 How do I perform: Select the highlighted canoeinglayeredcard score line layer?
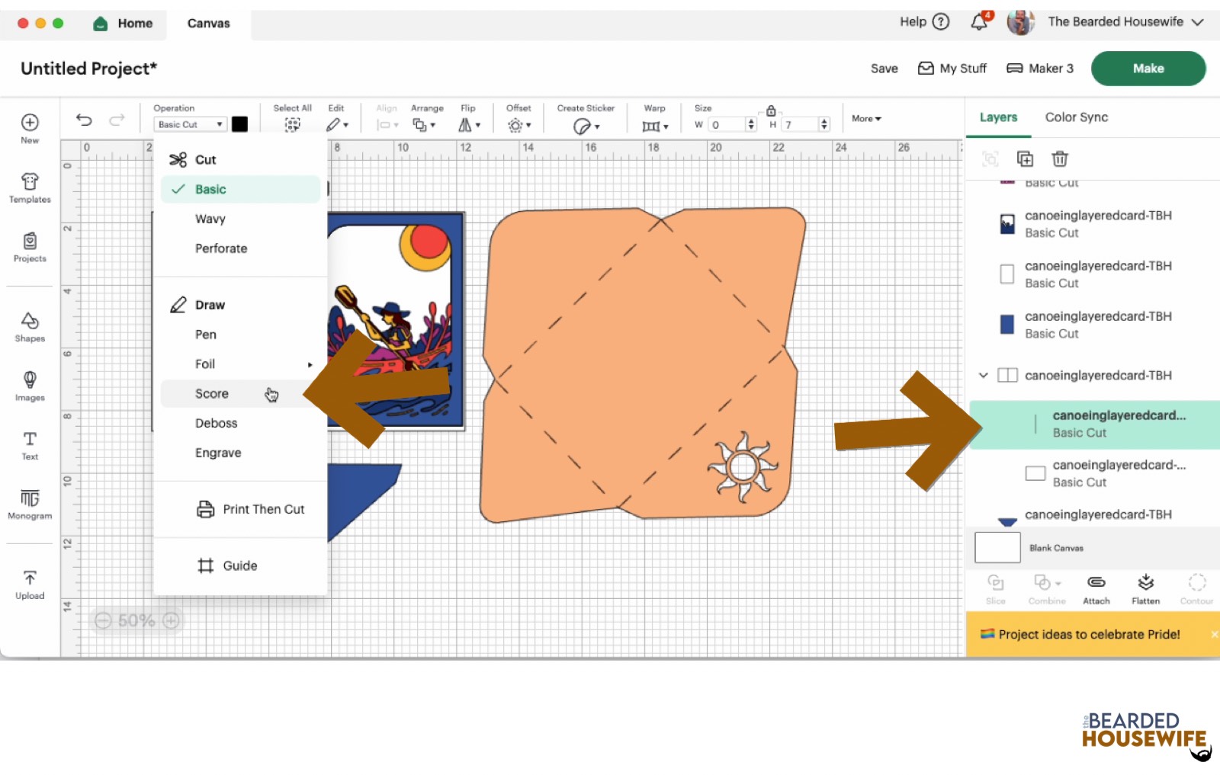(x=1094, y=424)
